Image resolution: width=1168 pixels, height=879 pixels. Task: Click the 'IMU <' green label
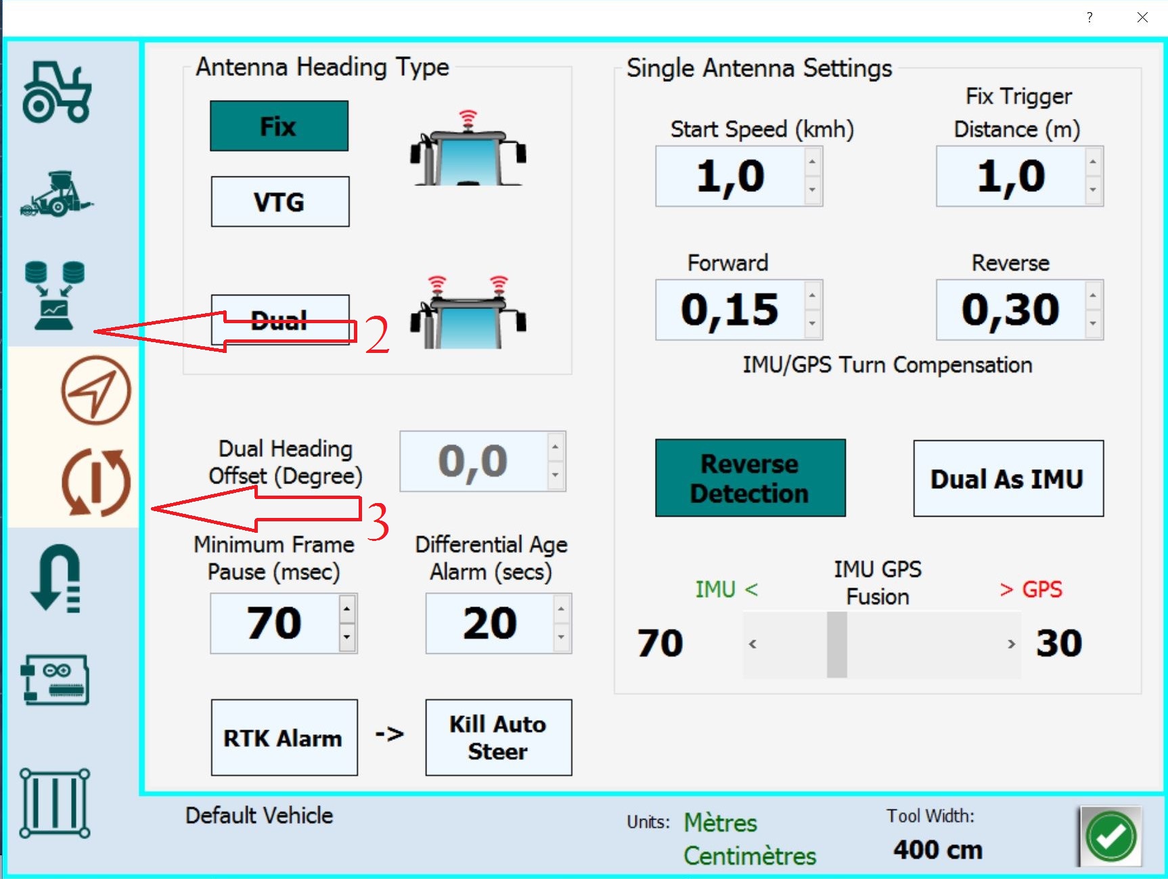(726, 589)
